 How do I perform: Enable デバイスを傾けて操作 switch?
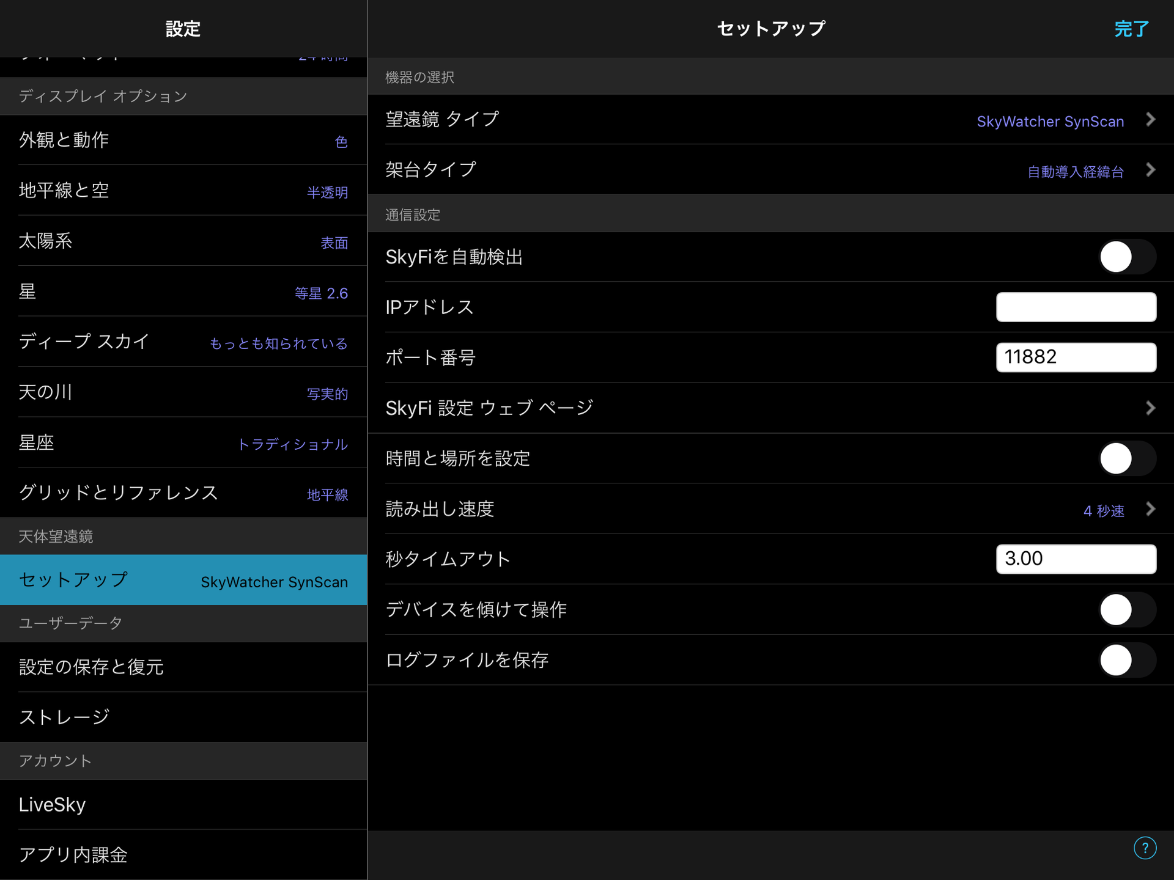(x=1127, y=609)
